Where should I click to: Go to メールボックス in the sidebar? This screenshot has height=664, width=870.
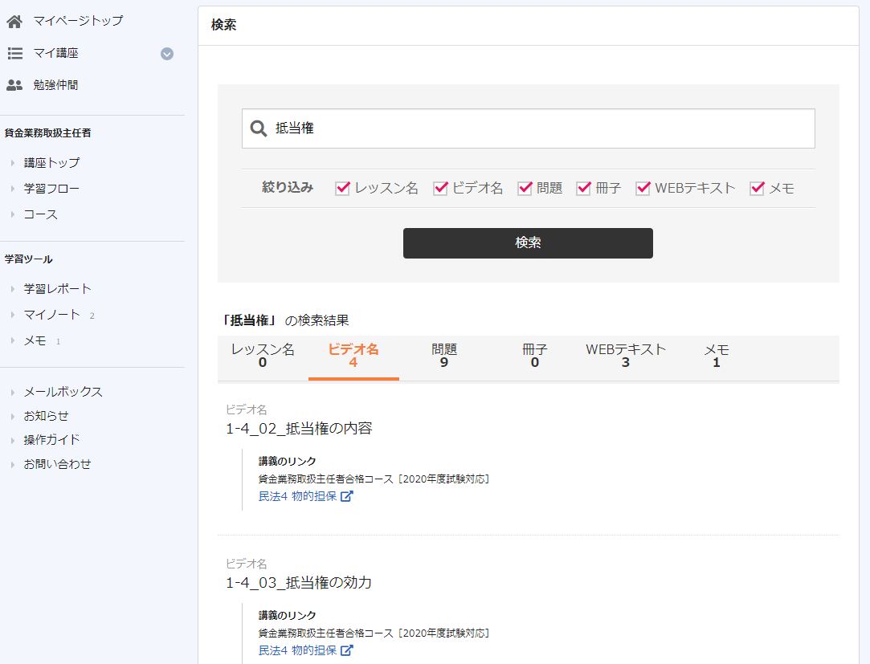pos(63,393)
